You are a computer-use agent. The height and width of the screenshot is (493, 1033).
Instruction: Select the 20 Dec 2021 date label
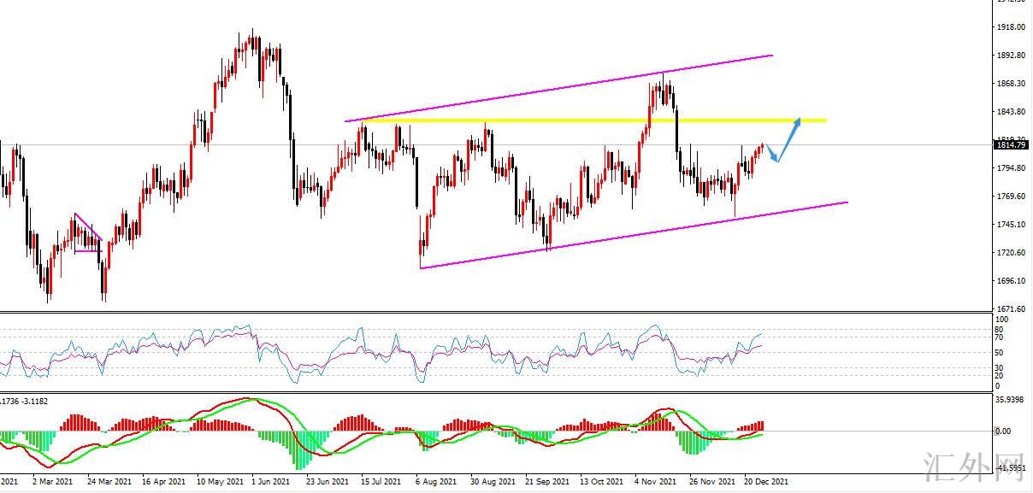coord(766,483)
